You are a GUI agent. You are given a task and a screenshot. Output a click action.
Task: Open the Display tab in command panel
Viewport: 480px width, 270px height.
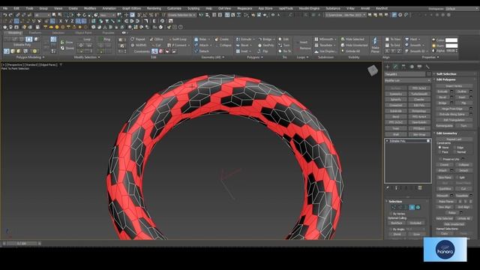coord(419,67)
